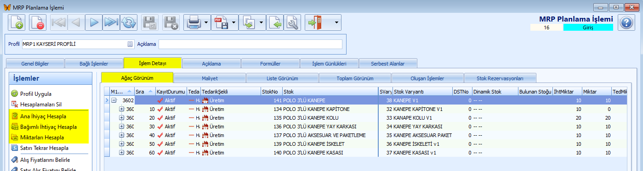643x171 pixels.
Task: Open the Stok Rezervasyonları sub-tab
Action: tap(500, 78)
